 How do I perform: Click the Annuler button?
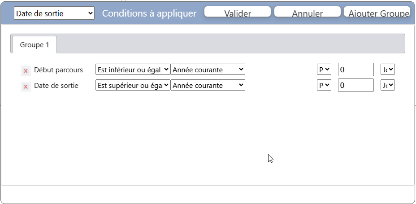pos(307,12)
